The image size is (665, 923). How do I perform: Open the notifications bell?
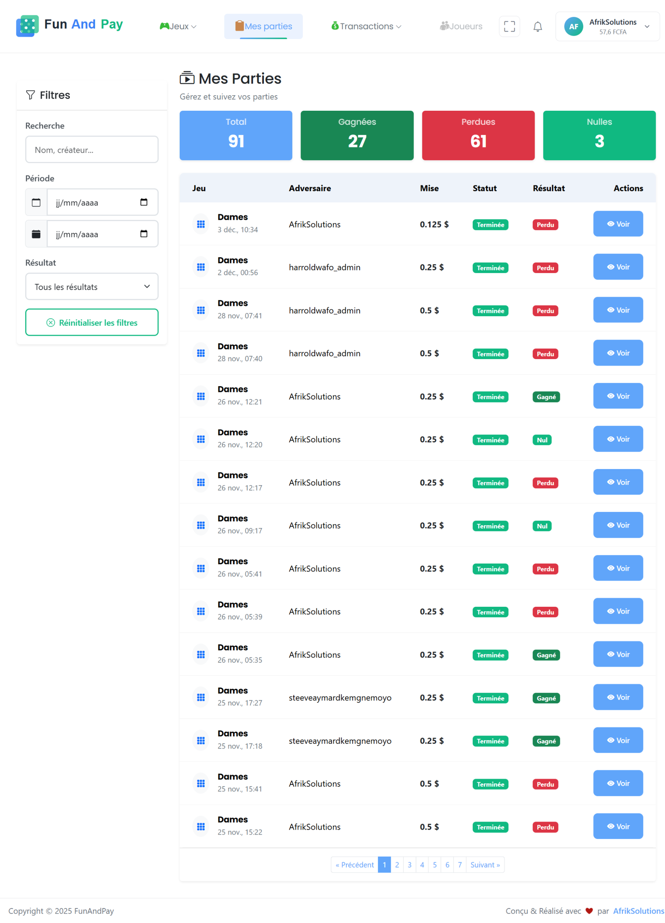537,27
